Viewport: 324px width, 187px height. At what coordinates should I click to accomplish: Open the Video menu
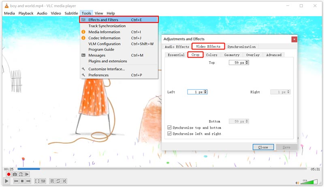[x=56, y=13]
